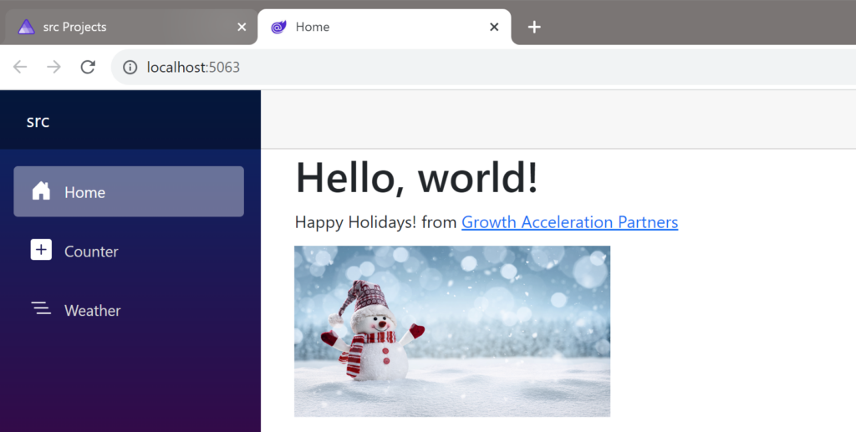Open the Growth Acceleration Partners link

[x=569, y=222]
